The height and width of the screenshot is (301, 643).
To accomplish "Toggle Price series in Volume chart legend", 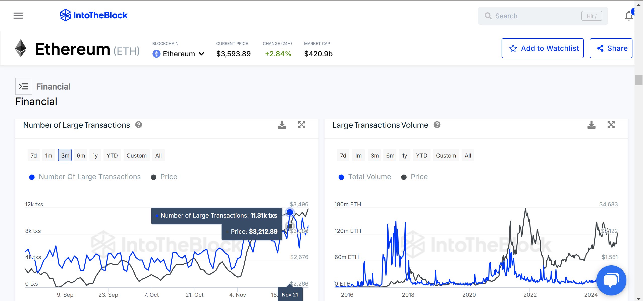I will pyautogui.click(x=414, y=177).
